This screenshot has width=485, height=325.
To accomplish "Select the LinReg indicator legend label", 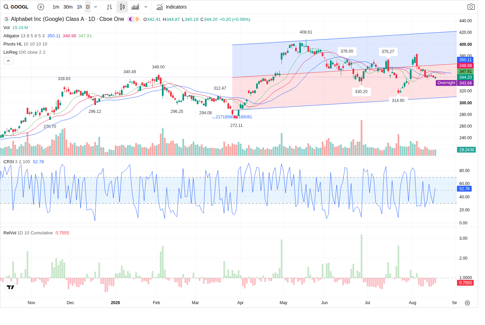I will [x=10, y=52].
